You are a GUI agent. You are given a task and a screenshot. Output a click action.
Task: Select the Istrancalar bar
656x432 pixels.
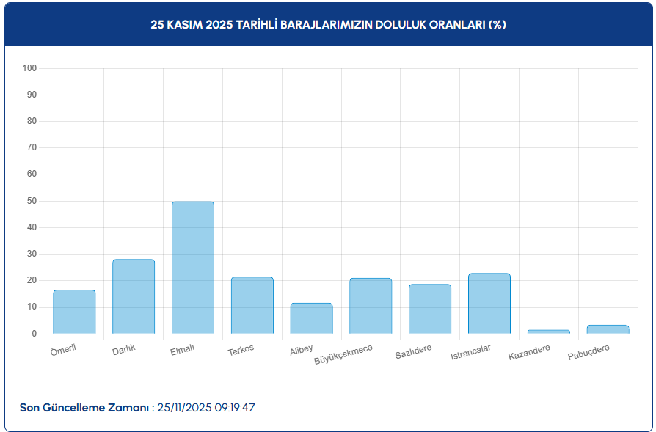(x=489, y=304)
